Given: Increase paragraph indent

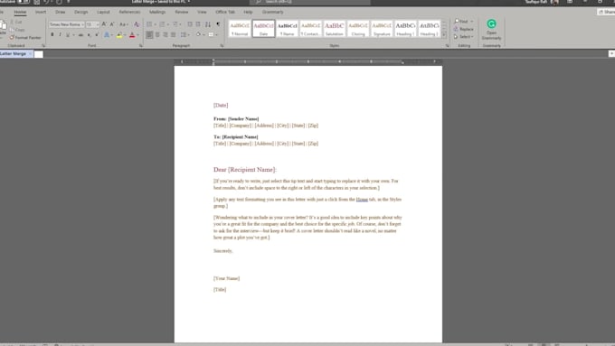Looking at the screenshot, I should [x=198, y=24].
